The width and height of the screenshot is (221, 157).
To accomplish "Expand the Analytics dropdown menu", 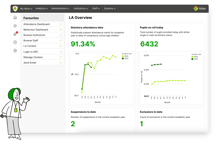I will 41,8.
